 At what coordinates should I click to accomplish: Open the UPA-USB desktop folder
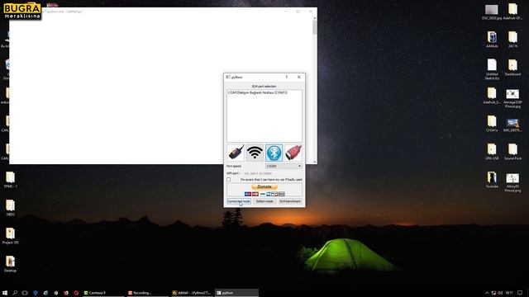coord(492,152)
